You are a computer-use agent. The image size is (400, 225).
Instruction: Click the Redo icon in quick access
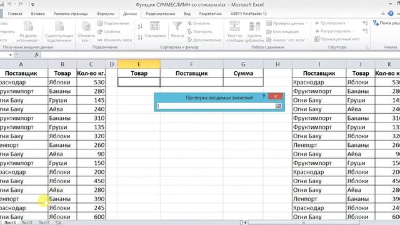21,4
